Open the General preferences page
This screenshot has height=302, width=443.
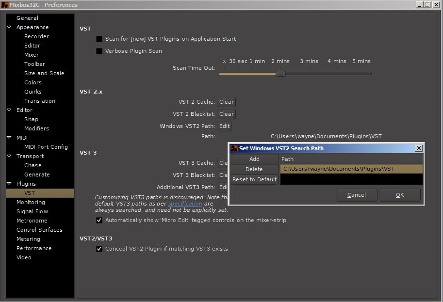tap(27, 18)
